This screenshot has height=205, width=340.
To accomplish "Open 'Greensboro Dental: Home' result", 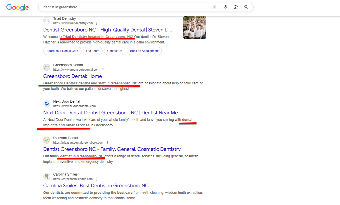I will (x=72, y=76).
